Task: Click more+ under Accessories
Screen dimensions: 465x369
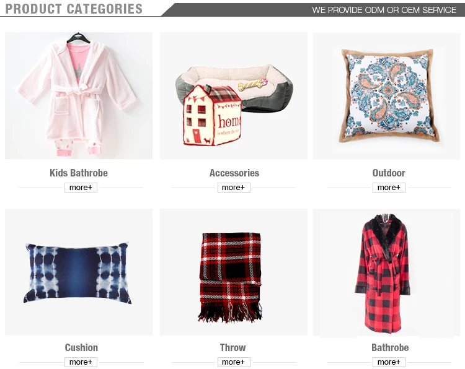Action: (234, 188)
